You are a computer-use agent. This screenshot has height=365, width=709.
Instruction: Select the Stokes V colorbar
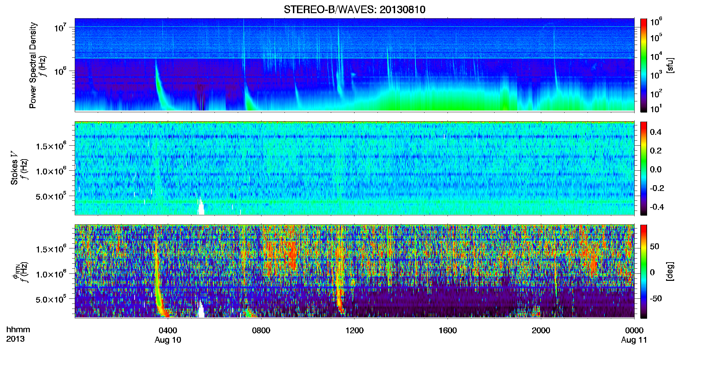[644, 168]
